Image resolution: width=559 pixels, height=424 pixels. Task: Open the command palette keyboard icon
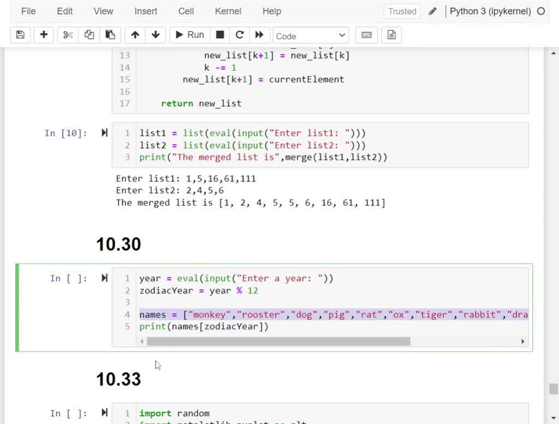coord(366,34)
